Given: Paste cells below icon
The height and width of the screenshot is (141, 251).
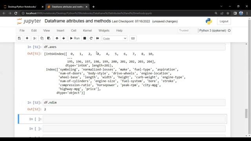Looking at the screenshot, I should (49, 38).
